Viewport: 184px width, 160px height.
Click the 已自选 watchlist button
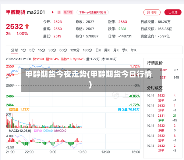[x=173, y=12]
